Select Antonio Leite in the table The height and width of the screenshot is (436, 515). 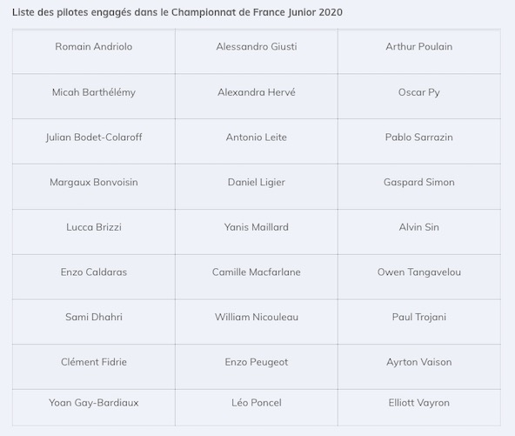pyautogui.click(x=257, y=138)
